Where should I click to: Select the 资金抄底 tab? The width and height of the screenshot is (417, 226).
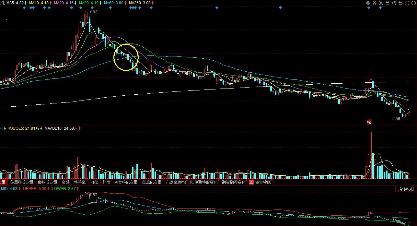click(263, 183)
